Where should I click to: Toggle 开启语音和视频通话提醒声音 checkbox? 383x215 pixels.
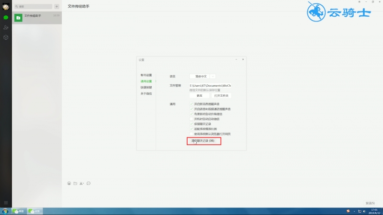pyautogui.click(x=191, y=109)
